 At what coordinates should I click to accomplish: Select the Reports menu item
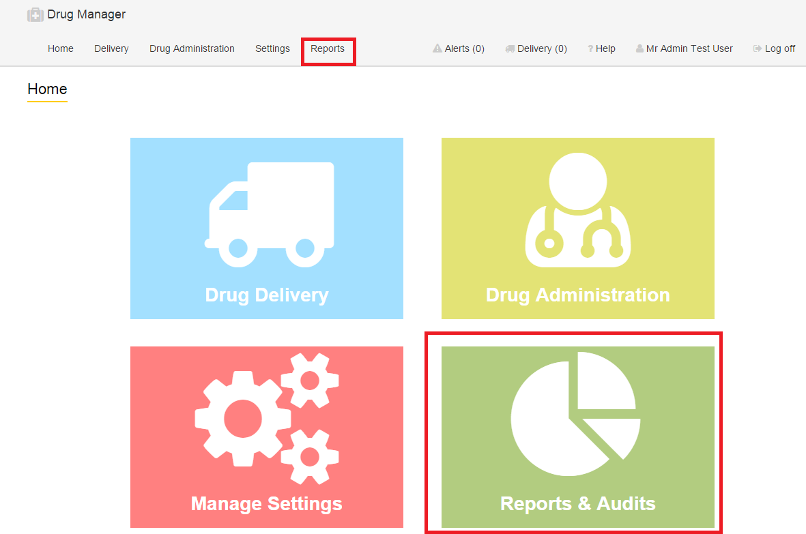coord(328,48)
